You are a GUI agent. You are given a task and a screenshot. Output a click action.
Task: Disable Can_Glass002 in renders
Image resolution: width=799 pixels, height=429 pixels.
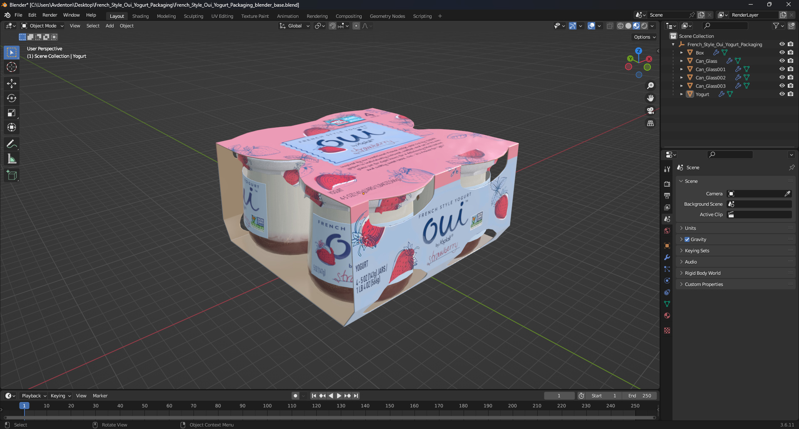[x=790, y=77]
